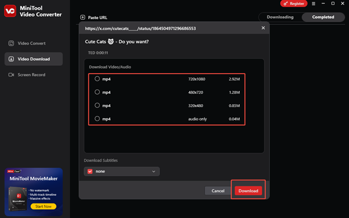Click the red Download button
Viewport: 349px width, 218px height.
coord(248,191)
